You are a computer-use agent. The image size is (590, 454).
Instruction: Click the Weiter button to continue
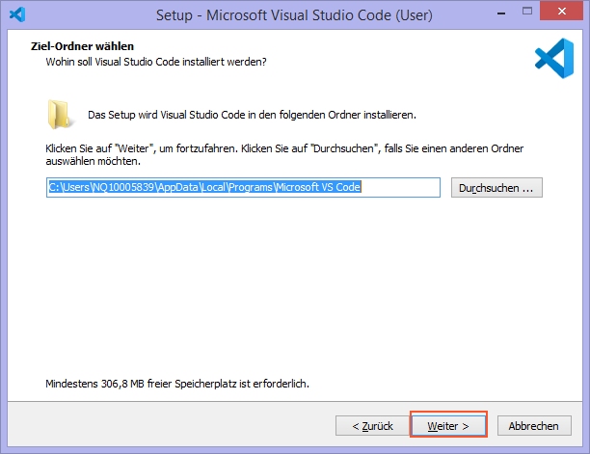tap(448, 425)
